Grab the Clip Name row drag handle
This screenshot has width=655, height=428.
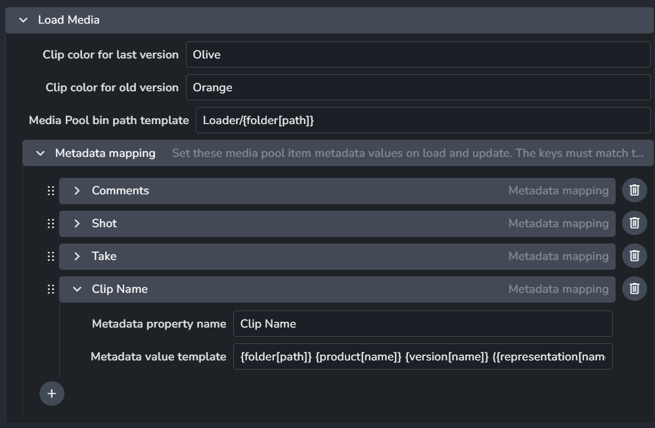click(x=51, y=289)
